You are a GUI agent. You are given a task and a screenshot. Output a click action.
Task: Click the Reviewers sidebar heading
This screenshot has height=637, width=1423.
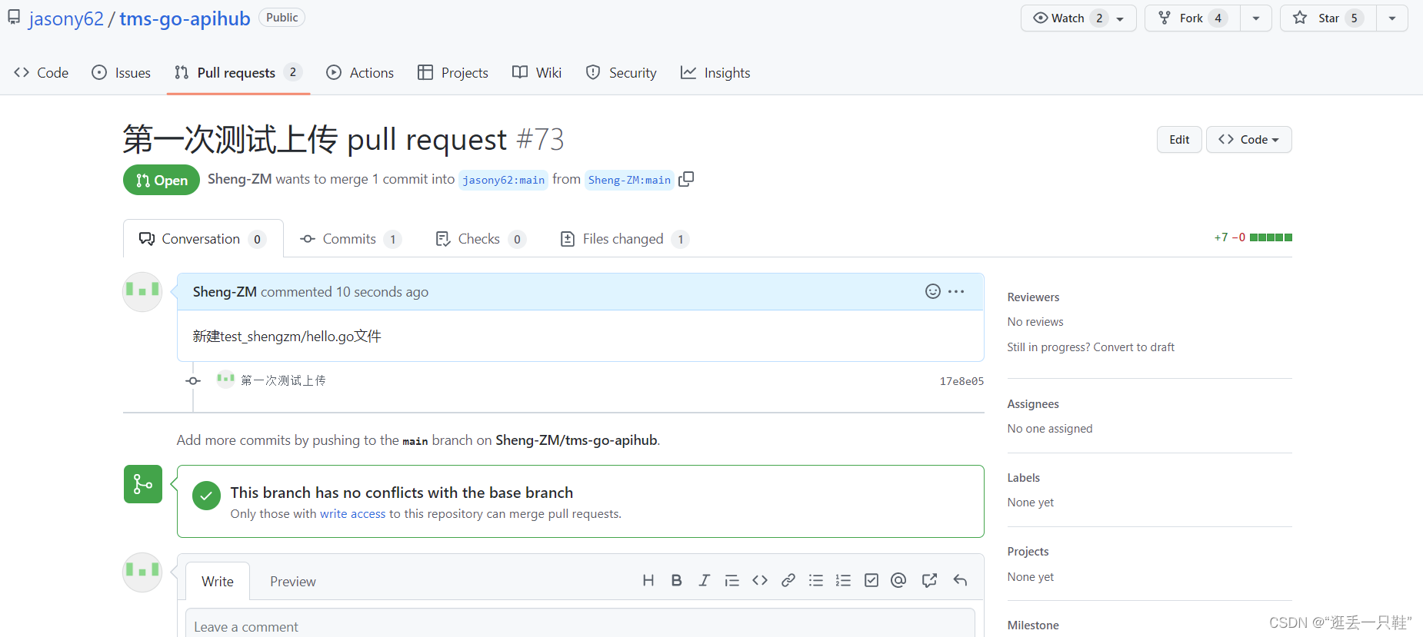point(1033,297)
